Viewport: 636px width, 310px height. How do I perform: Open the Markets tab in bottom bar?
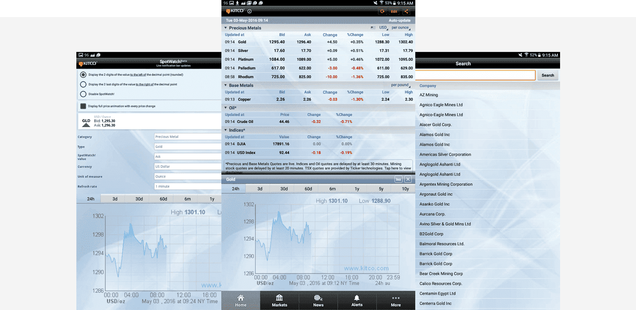click(x=279, y=300)
